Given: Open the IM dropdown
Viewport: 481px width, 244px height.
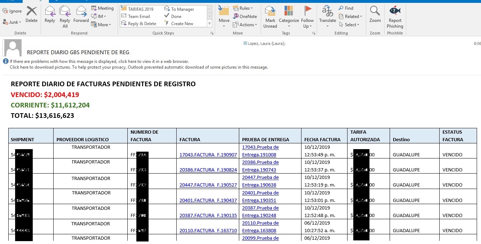Looking at the screenshot, I should pyautogui.click(x=98, y=17).
